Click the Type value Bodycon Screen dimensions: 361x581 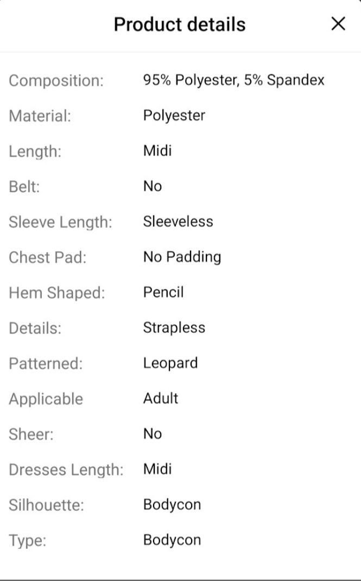click(x=172, y=540)
